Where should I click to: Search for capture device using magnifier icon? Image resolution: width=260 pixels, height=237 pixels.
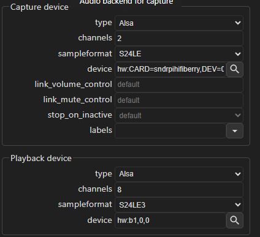[235, 69]
